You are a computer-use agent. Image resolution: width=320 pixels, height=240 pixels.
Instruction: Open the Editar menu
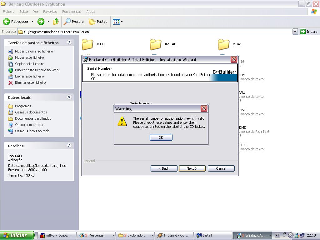(24, 12)
